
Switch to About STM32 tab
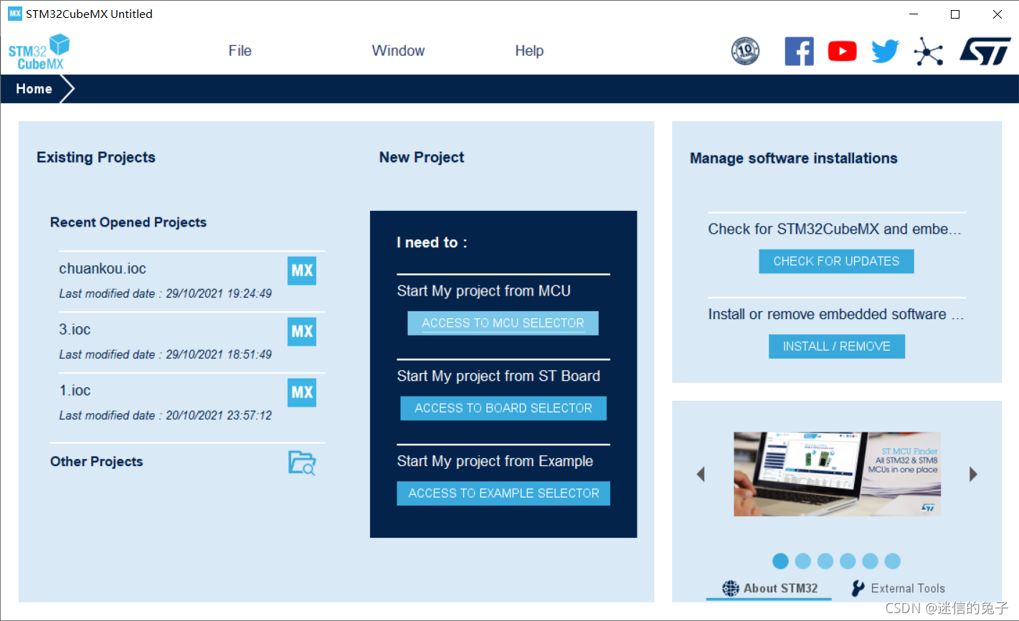(769, 588)
